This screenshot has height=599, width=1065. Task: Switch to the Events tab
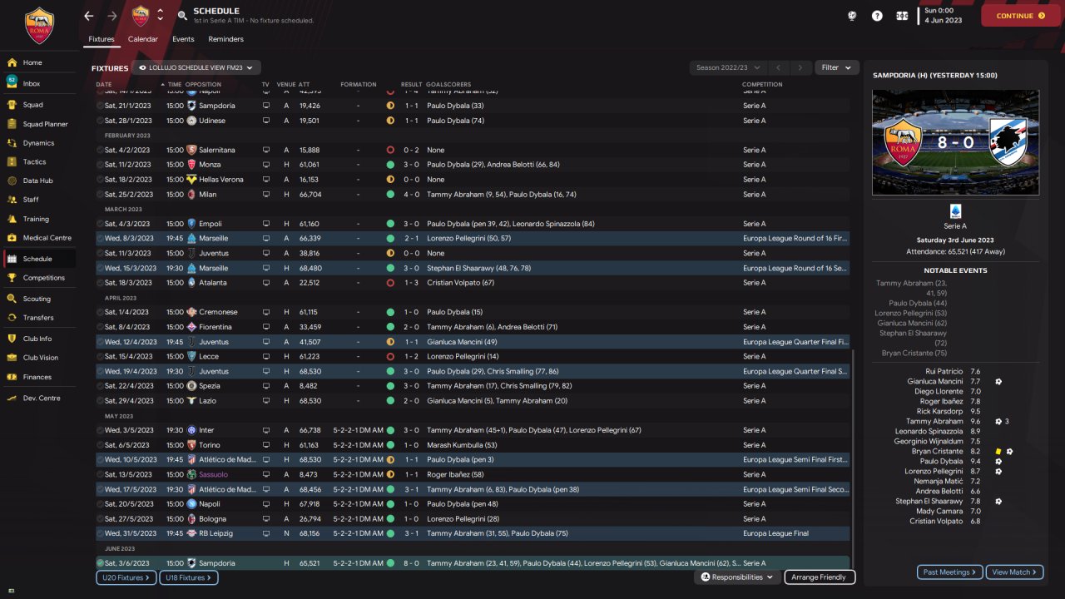coord(183,39)
